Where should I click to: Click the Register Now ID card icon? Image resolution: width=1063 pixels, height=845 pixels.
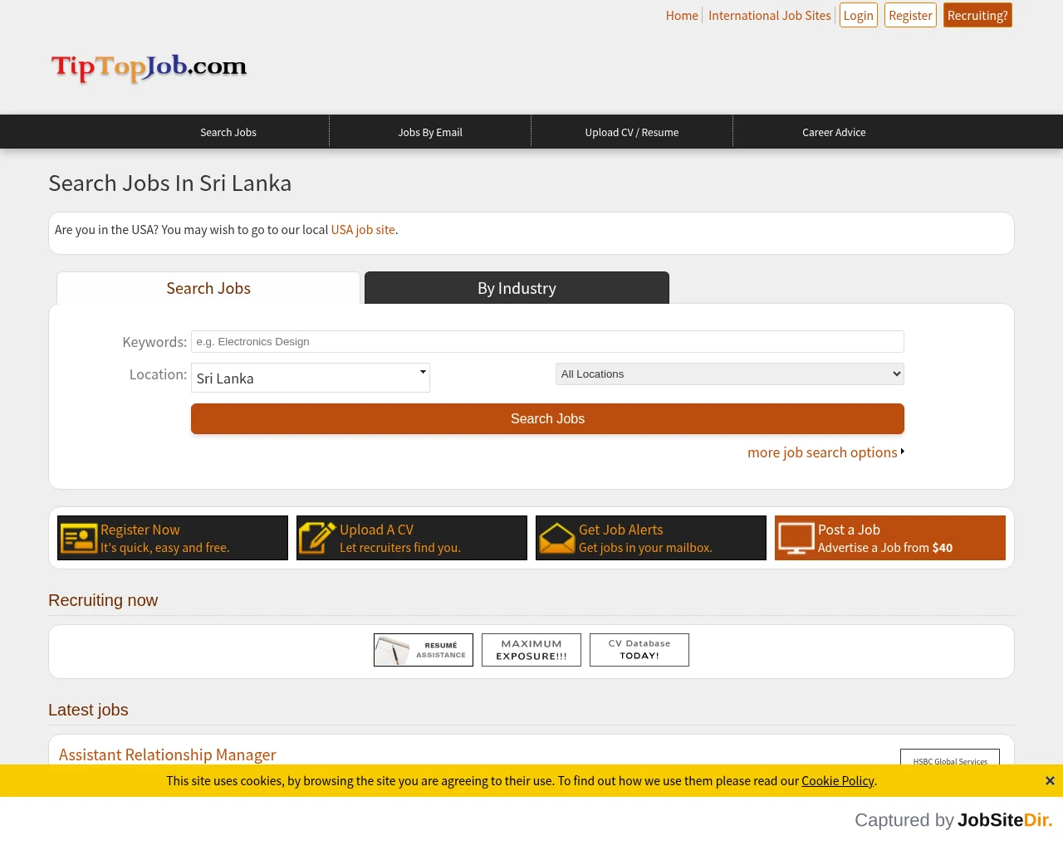pyautogui.click(x=79, y=538)
